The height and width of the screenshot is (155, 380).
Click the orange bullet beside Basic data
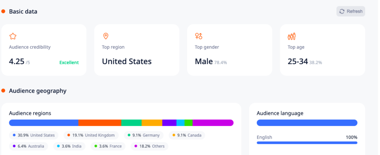coord(3,11)
